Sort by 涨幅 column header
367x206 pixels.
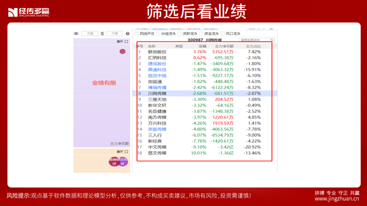tap(202, 46)
